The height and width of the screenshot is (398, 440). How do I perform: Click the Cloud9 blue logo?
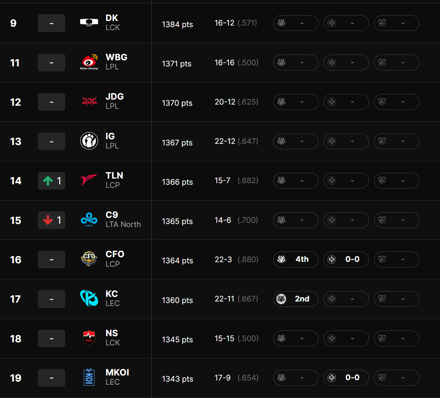point(89,220)
